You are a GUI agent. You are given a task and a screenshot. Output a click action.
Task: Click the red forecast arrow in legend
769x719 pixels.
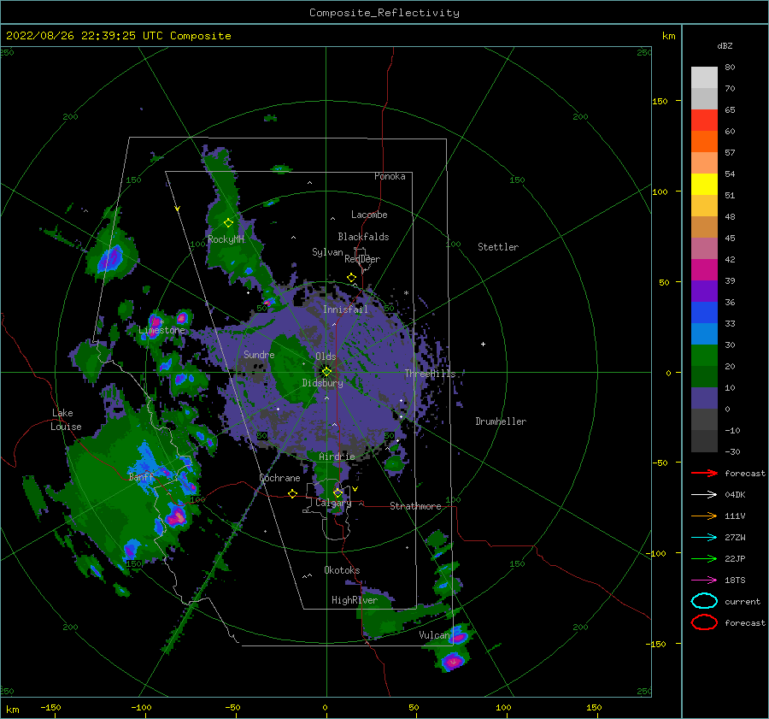(x=704, y=473)
